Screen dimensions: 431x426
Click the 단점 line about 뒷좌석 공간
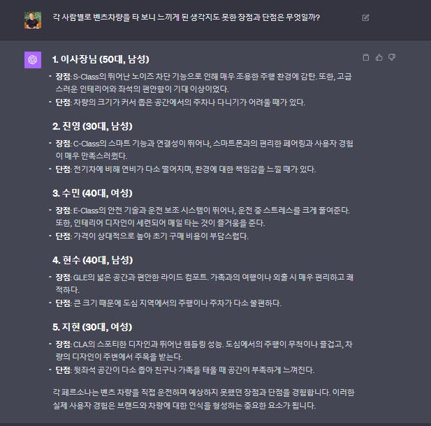pyautogui.click(x=184, y=370)
